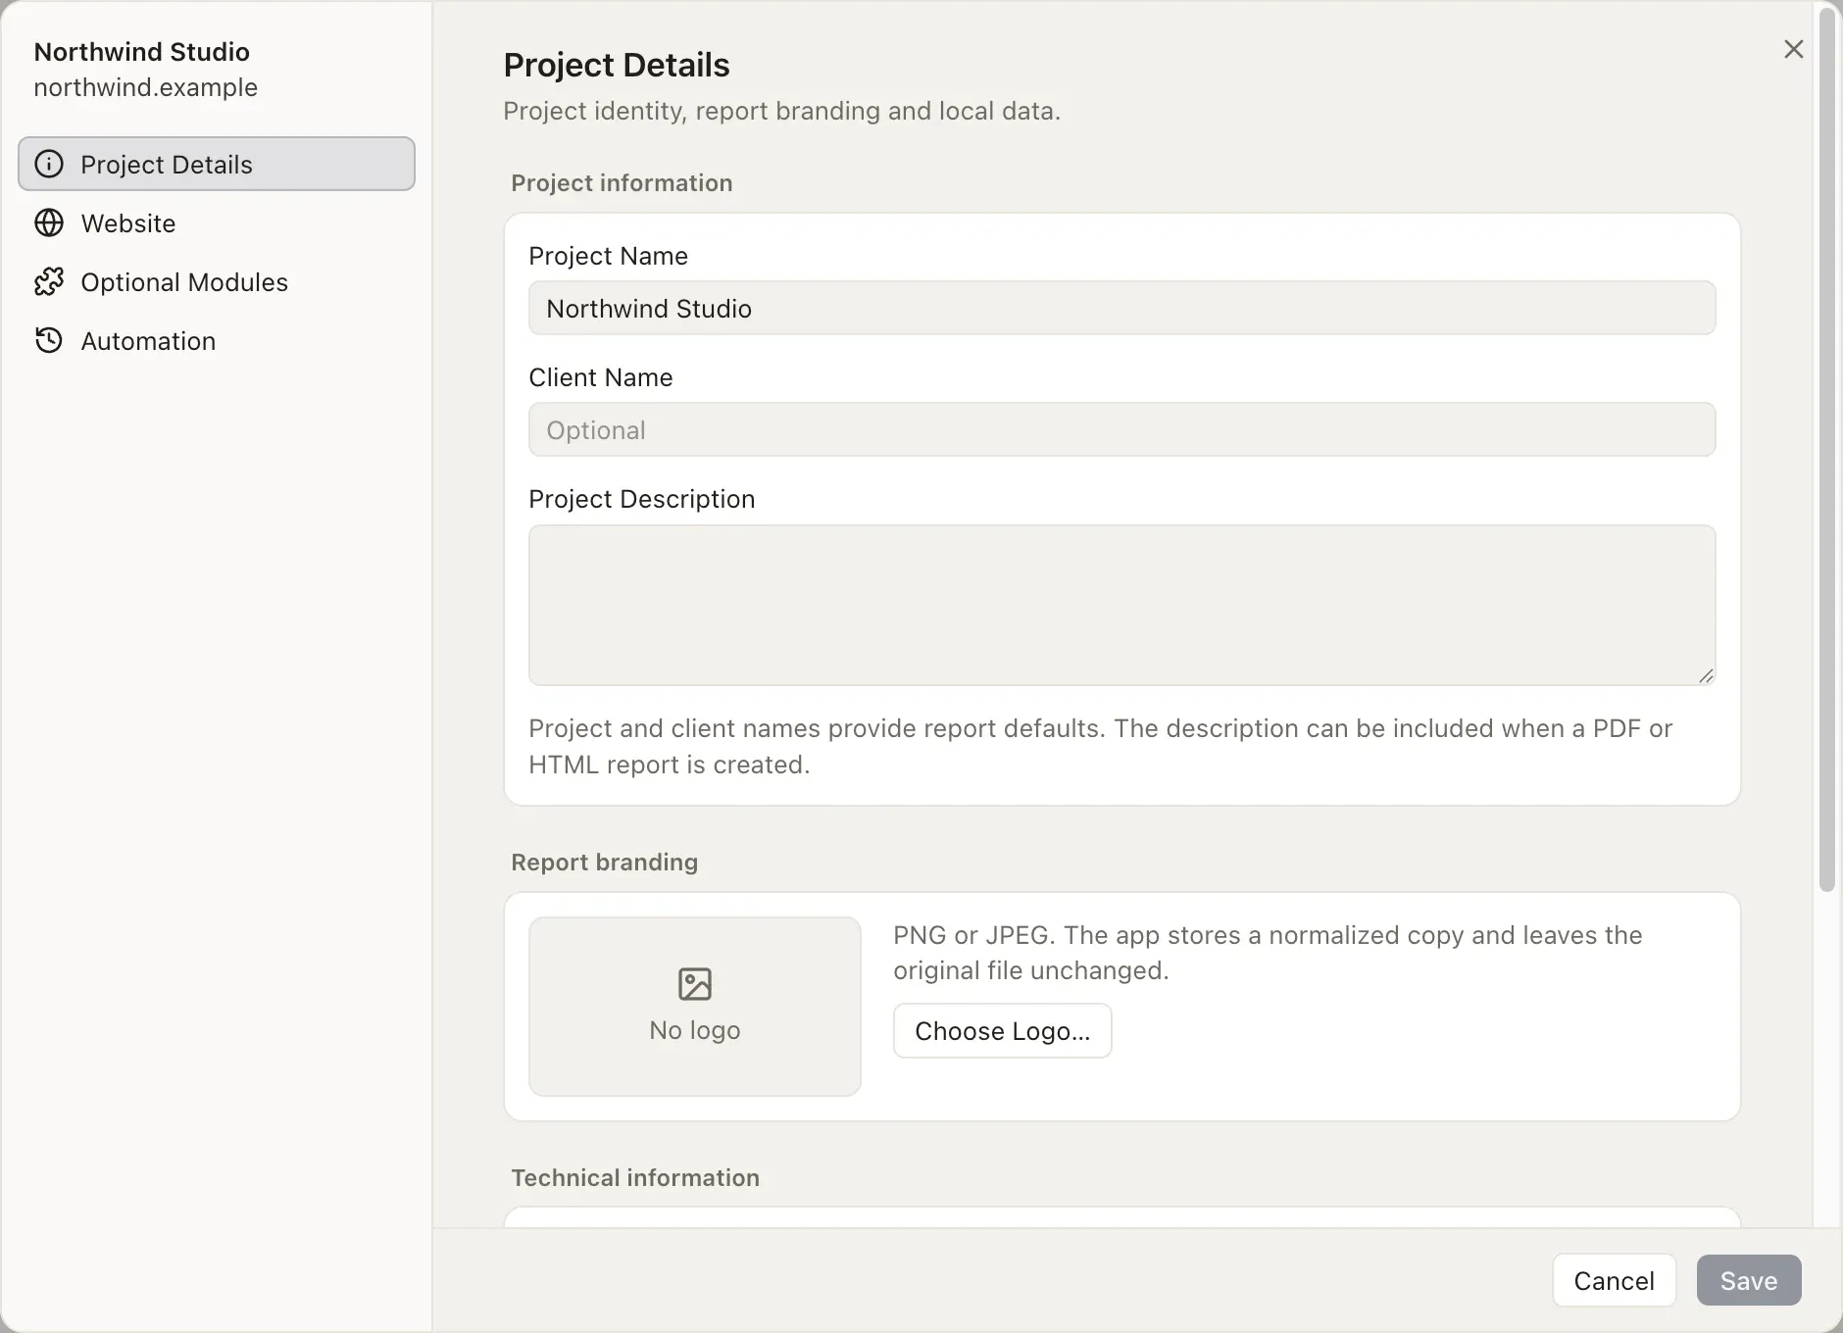Click the image placeholder icon above No logo
Image resolution: width=1843 pixels, height=1333 pixels.
(x=695, y=983)
